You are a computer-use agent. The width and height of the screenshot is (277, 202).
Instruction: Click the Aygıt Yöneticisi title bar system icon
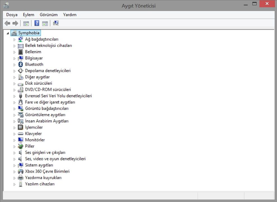(x=6, y=6)
